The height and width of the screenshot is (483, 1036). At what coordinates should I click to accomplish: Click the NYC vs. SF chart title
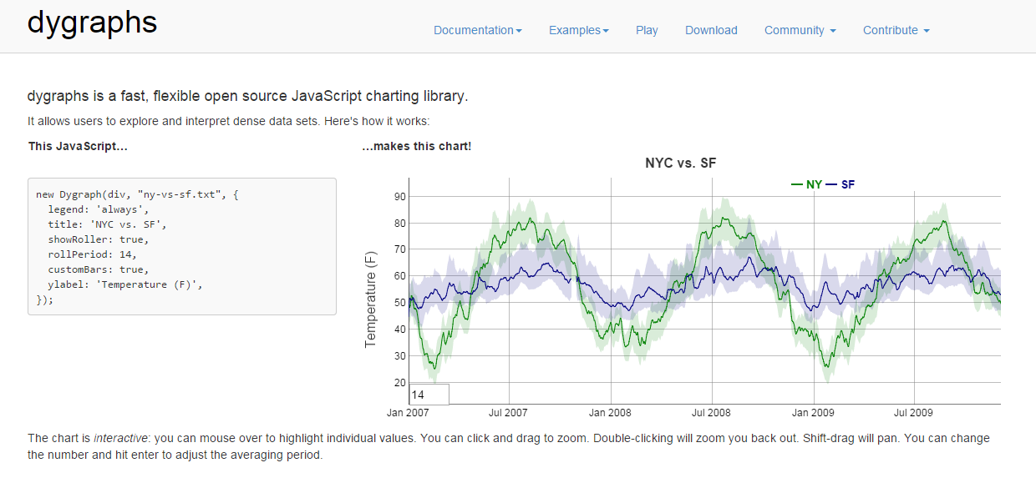(681, 164)
